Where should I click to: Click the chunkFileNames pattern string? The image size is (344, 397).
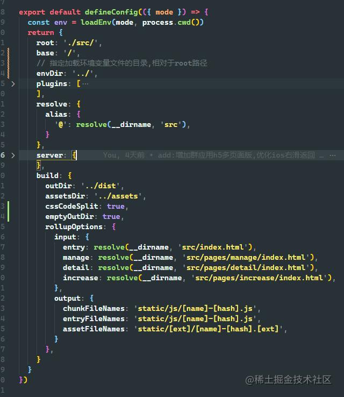click(x=195, y=308)
